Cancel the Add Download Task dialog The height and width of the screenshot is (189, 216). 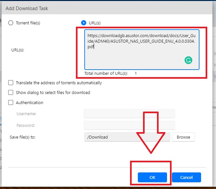(186, 177)
